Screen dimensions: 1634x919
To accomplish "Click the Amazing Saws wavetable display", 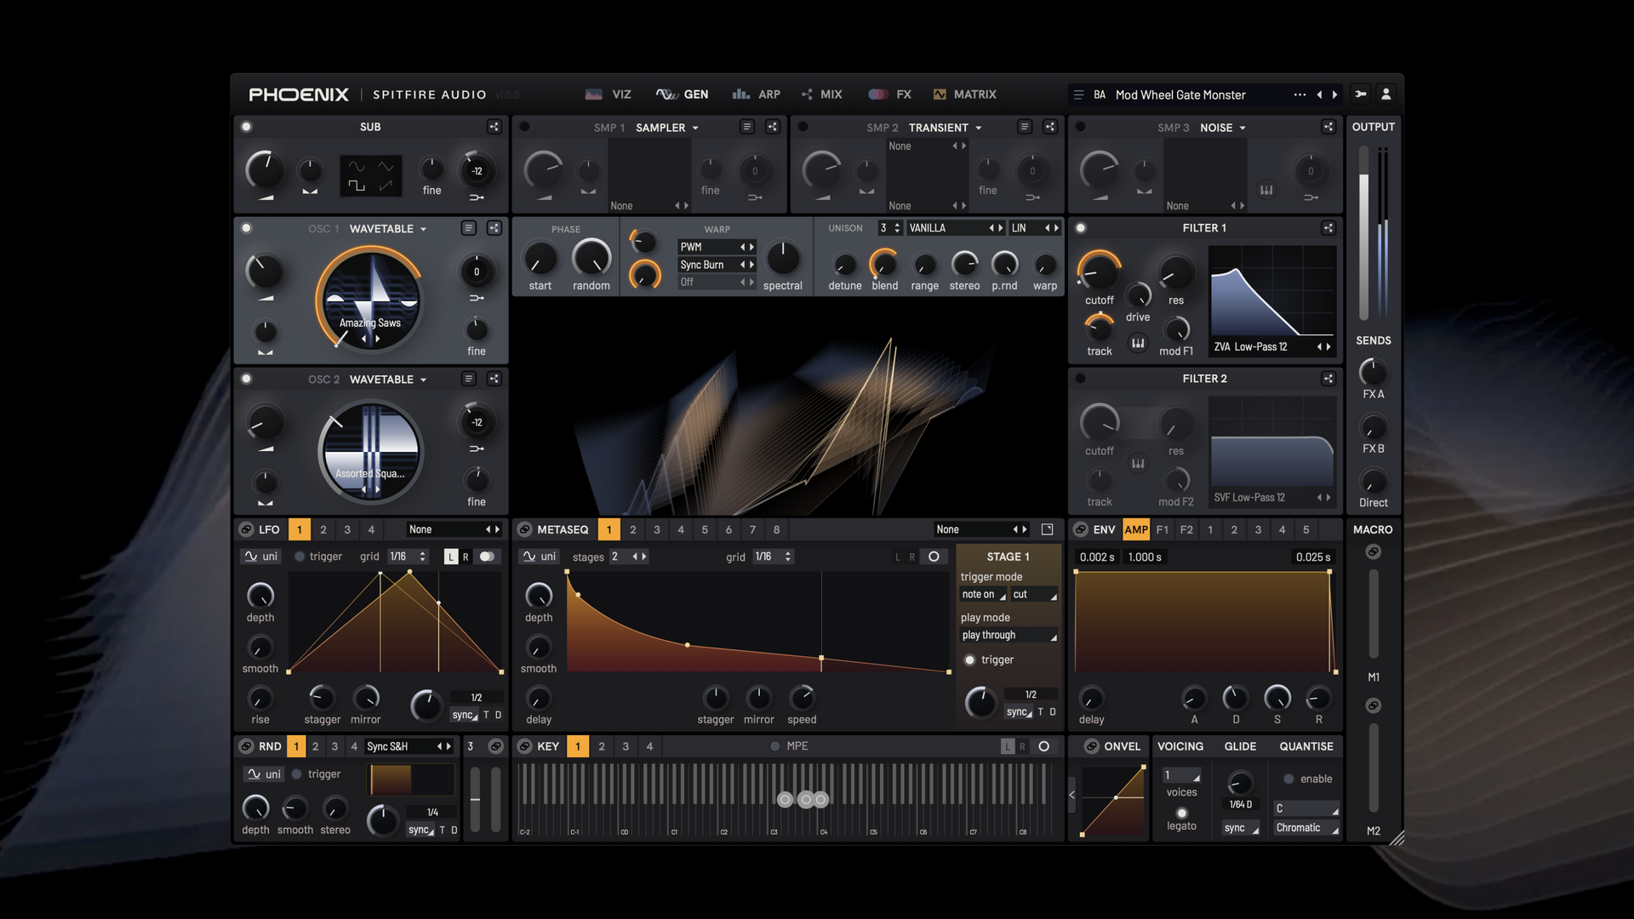I will pos(370,300).
